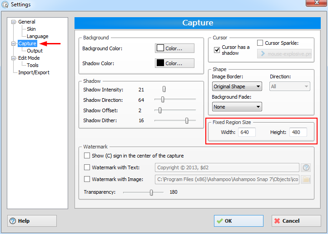The height and width of the screenshot is (234, 328).
Task: Click the black Shadow Color swatch
Action: click(160, 63)
